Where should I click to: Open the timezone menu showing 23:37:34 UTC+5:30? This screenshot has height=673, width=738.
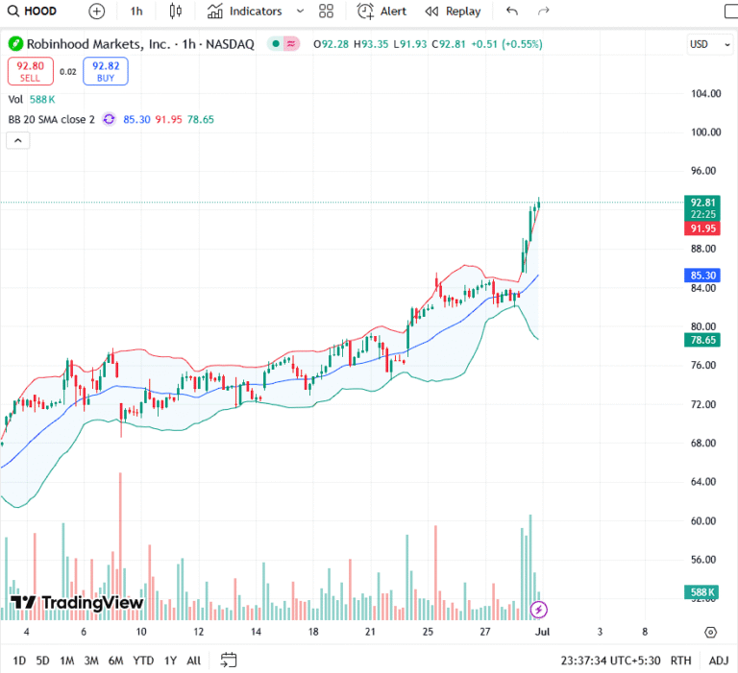tap(610, 661)
